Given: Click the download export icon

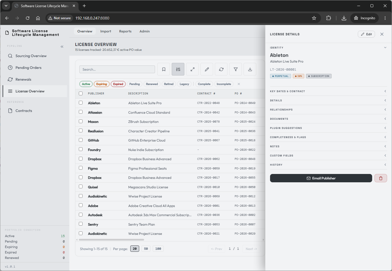Looking at the screenshot, I should click(x=250, y=69).
